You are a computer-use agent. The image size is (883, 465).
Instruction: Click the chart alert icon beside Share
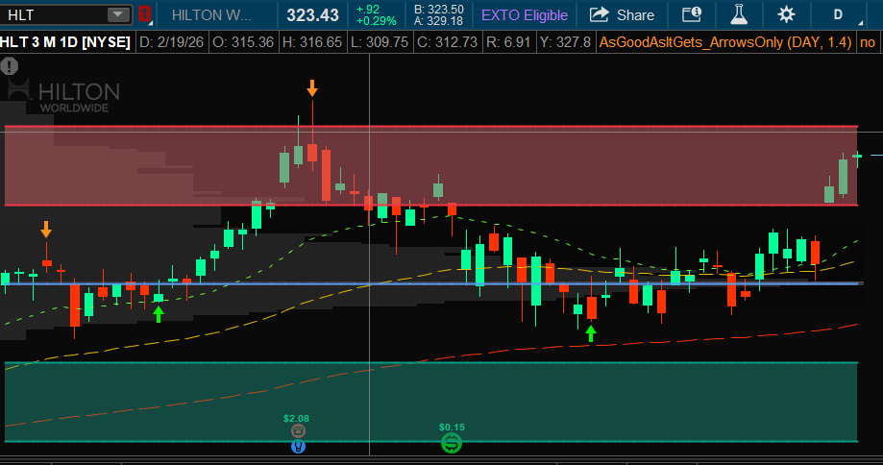pyautogui.click(x=691, y=14)
